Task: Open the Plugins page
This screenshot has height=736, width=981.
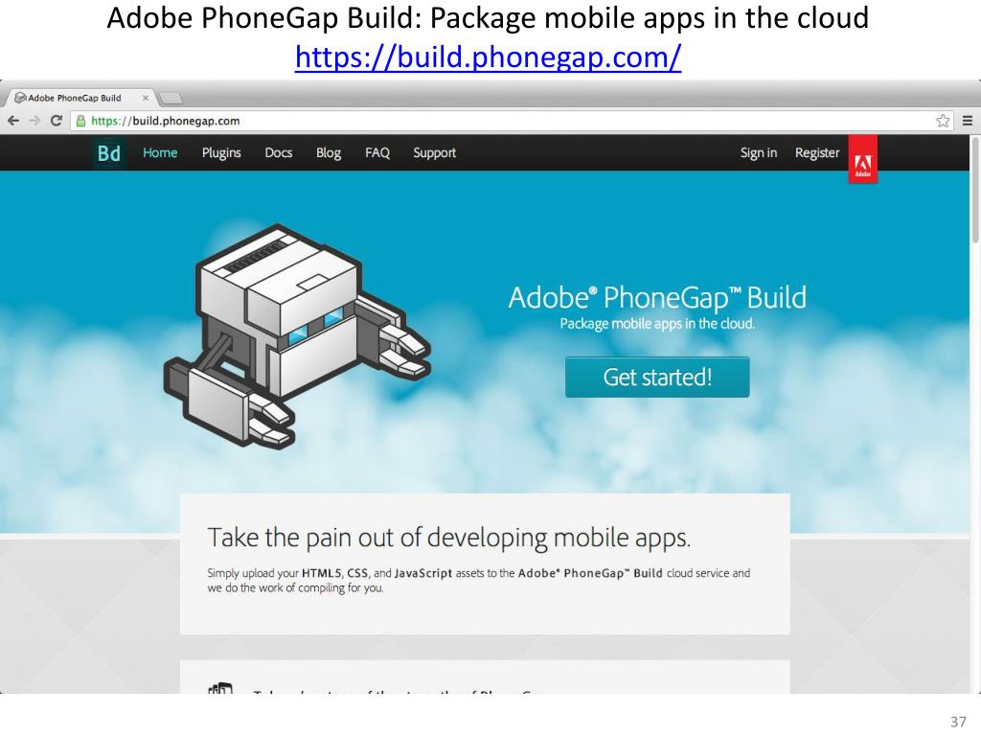Action: [221, 152]
